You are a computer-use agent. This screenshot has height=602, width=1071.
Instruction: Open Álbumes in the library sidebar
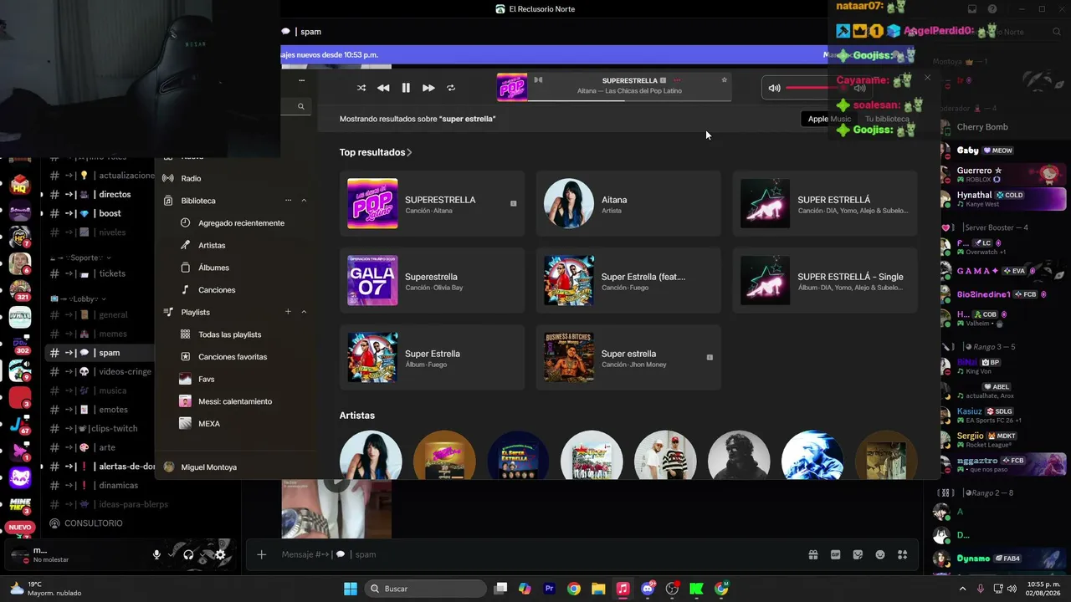pyautogui.click(x=213, y=268)
